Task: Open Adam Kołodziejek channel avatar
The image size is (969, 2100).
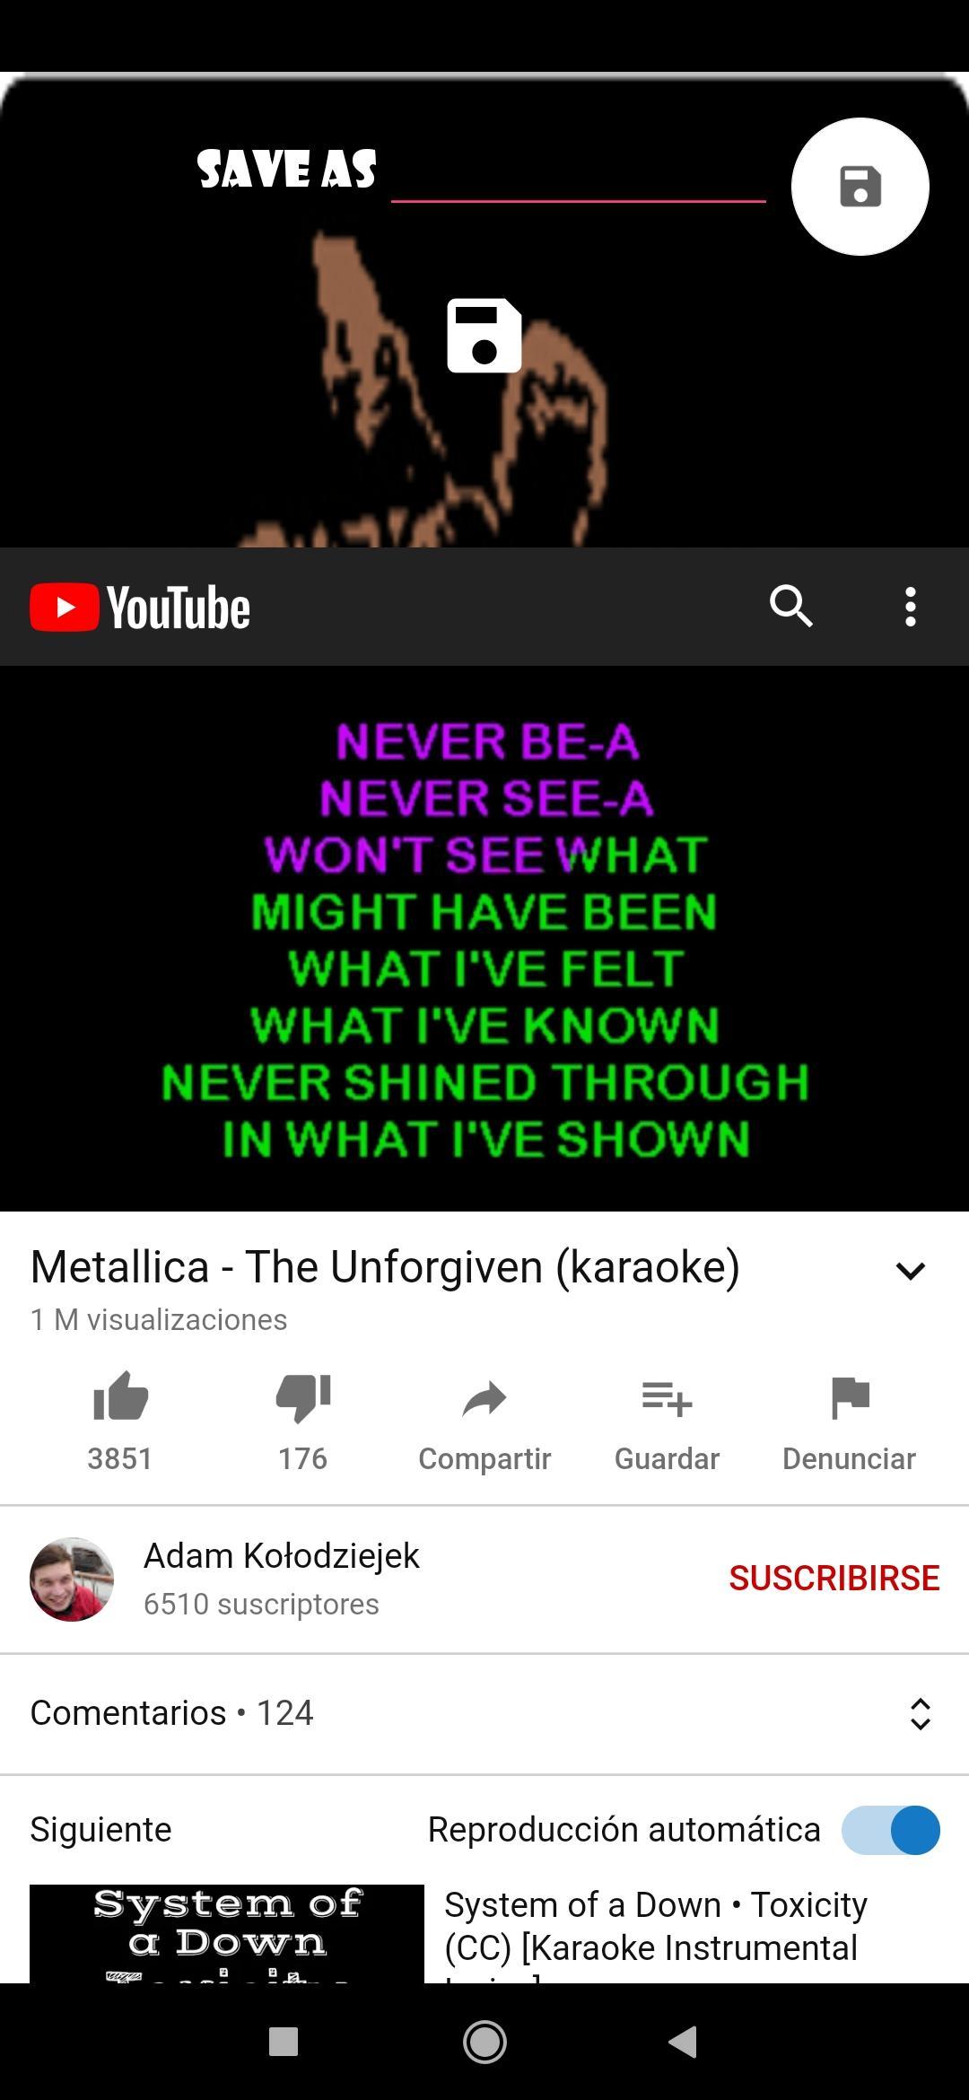Action: (72, 1579)
